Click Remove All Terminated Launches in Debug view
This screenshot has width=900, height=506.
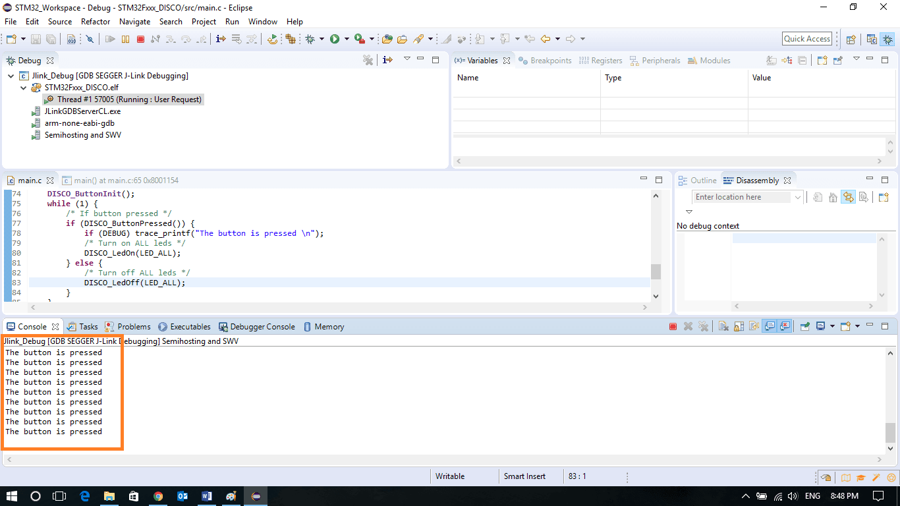[368, 60]
